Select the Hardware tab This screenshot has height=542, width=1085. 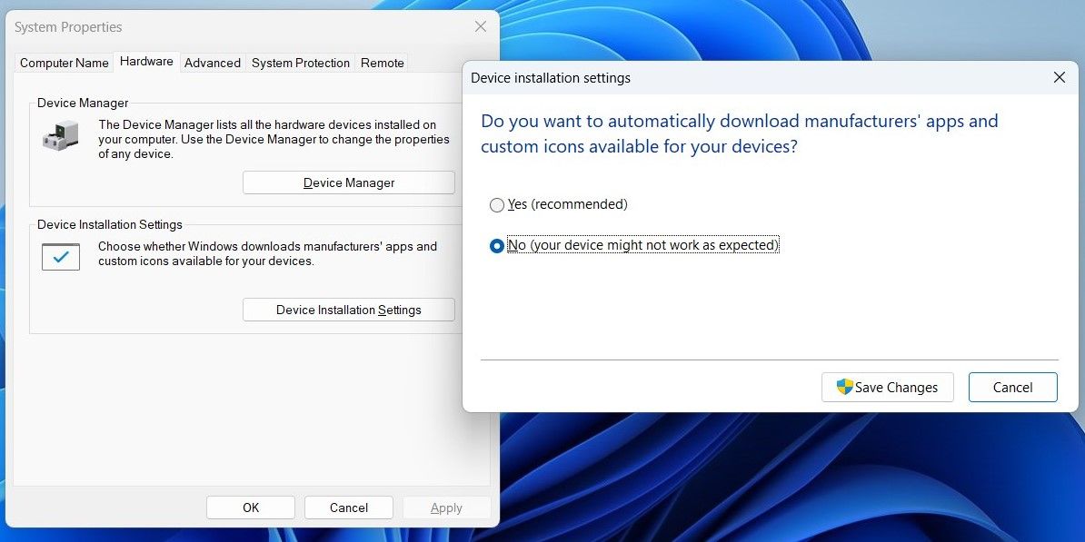(146, 61)
